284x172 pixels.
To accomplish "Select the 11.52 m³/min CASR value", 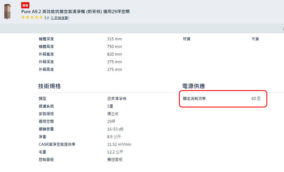I will click(119, 144).
